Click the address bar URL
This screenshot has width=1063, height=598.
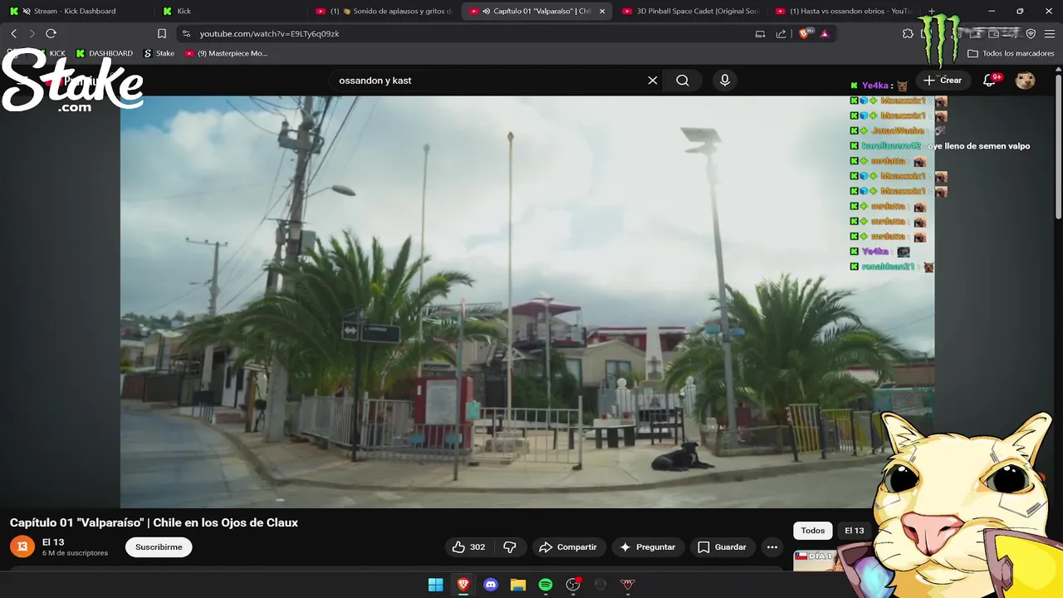tap(269, 33)
